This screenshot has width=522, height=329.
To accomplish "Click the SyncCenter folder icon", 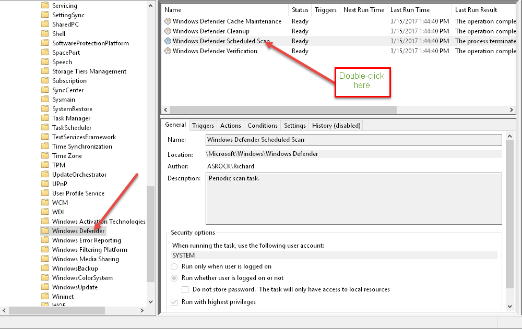I will click(45, 90).
